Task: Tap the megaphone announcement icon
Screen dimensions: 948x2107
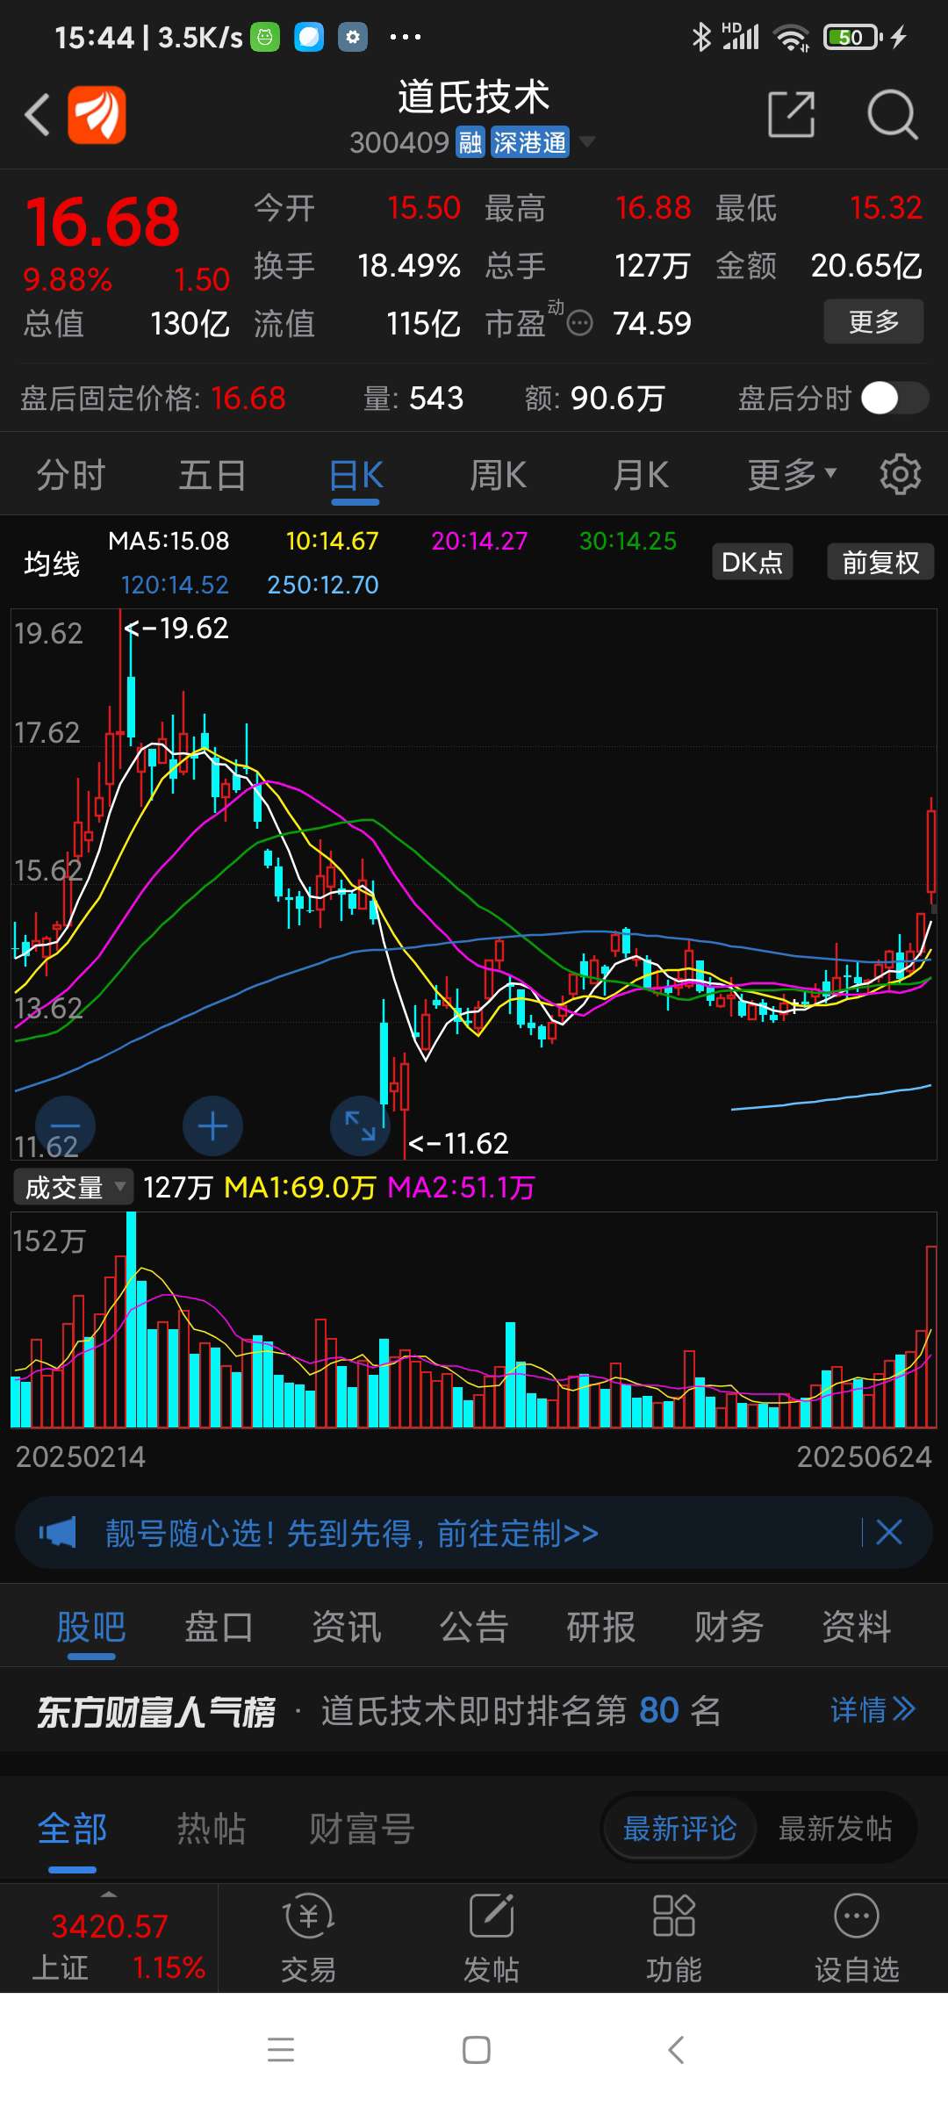Action: tap(58, 1533)
